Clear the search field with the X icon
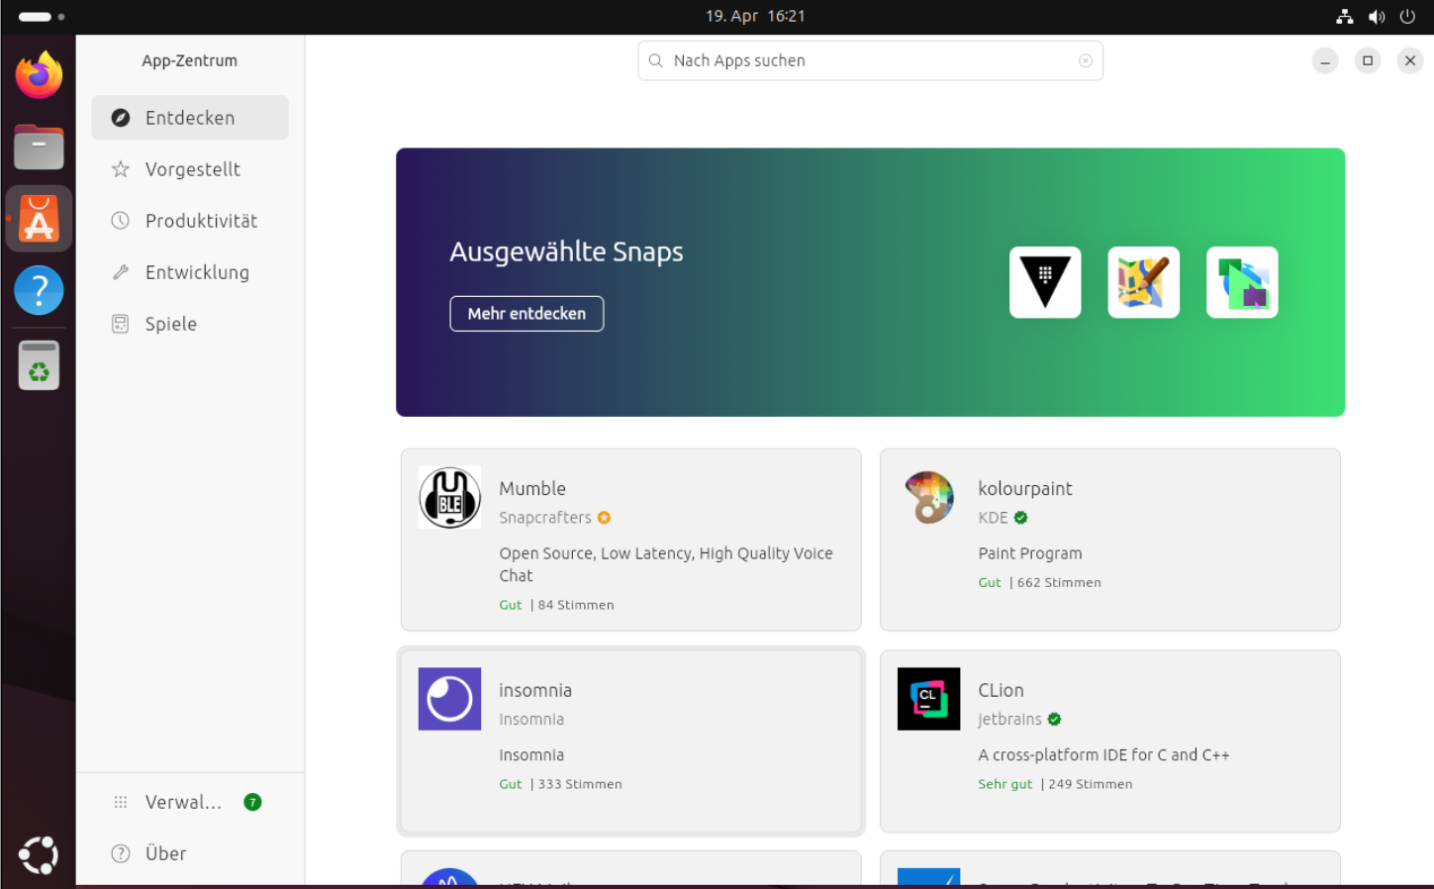The width and height of the screenshot is (1434, 889). 1086,60
